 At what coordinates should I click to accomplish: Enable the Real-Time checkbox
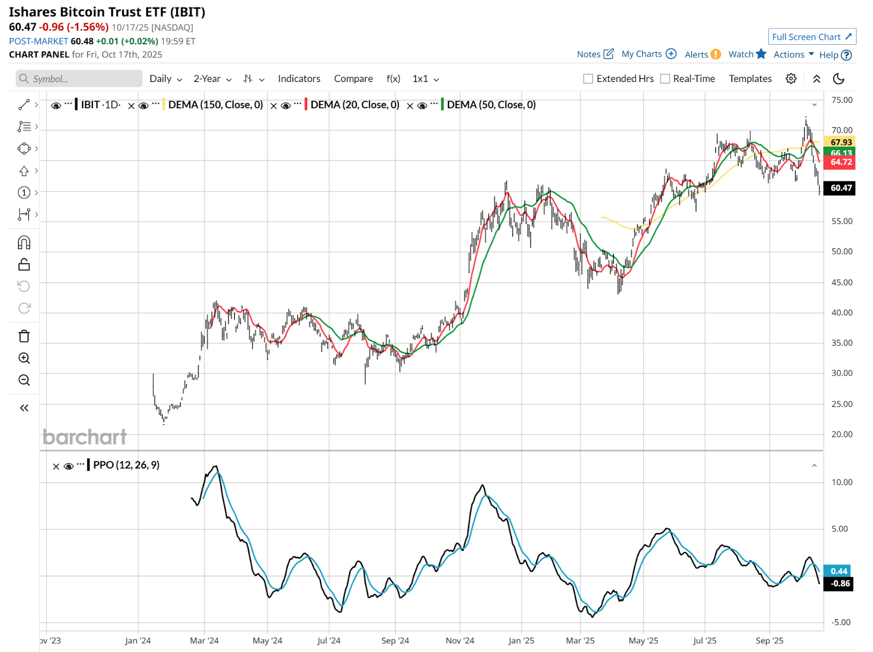pos(665,79)
